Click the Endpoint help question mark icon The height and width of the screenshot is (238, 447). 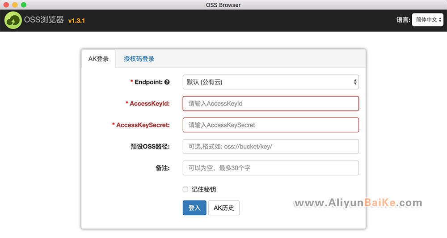click(167, 82)
